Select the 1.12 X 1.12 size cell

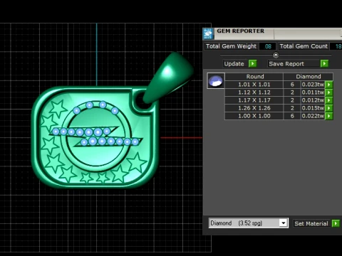click(x=254, y=92)
